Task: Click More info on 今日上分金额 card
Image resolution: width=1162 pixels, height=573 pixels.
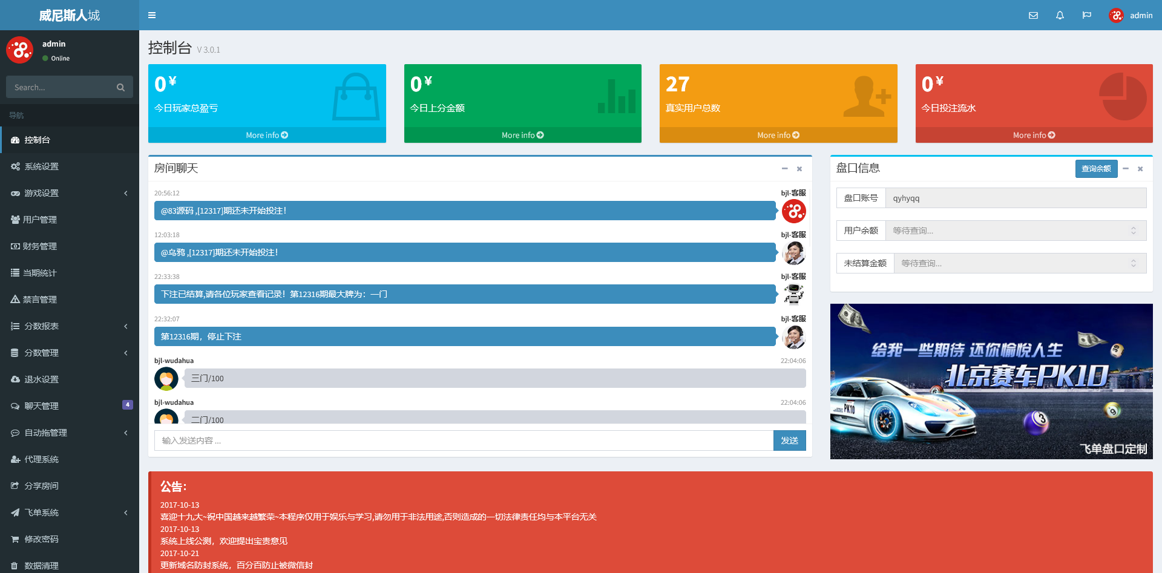Action: point(522,135)
